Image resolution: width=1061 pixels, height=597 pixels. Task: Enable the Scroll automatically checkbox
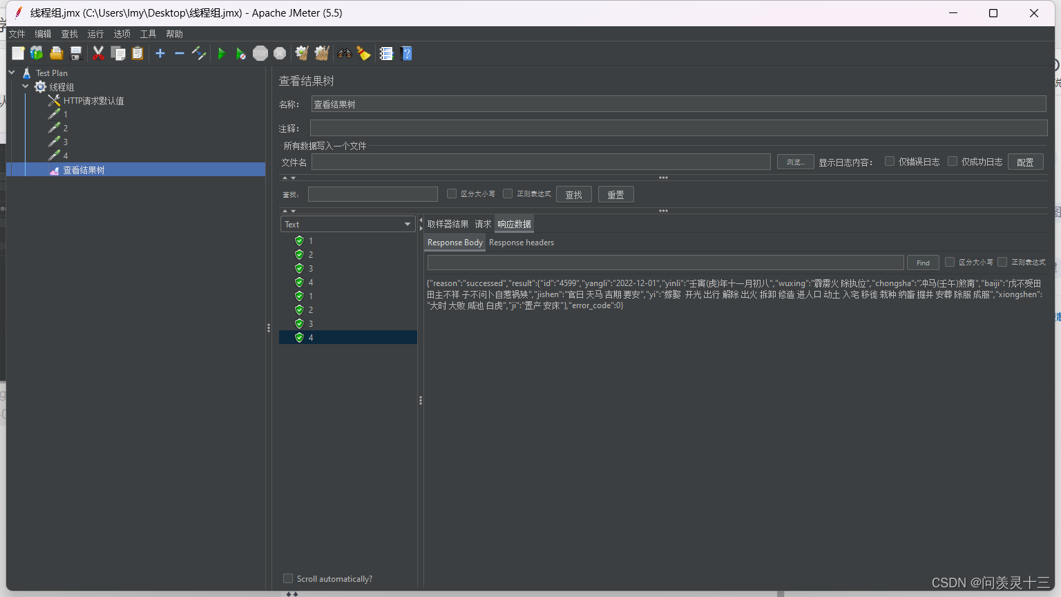pos(288,578)
